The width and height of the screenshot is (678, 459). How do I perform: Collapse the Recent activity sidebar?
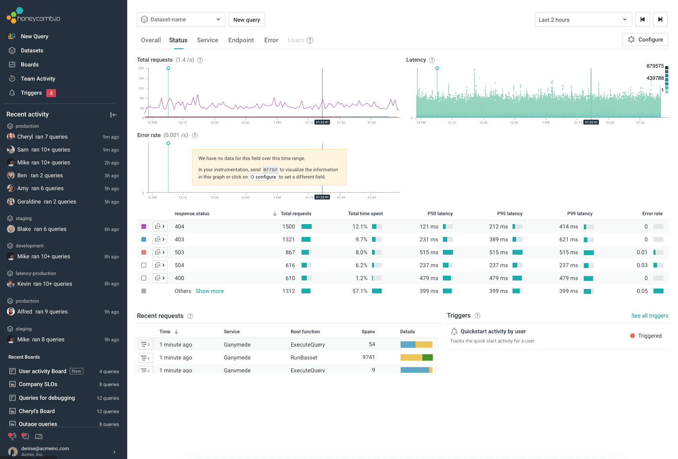tap(114, 115)
